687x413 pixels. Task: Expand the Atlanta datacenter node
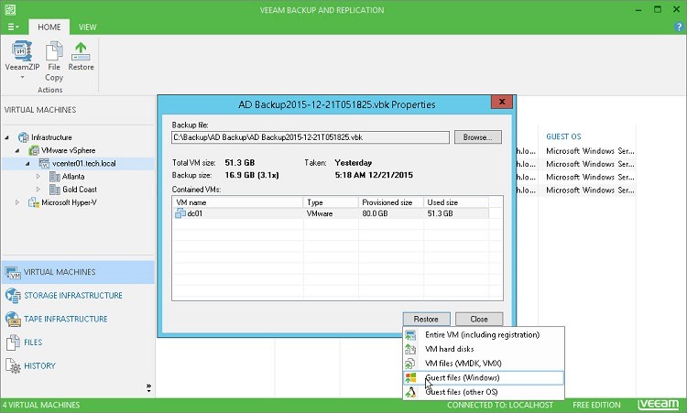[x=38, y=177]
